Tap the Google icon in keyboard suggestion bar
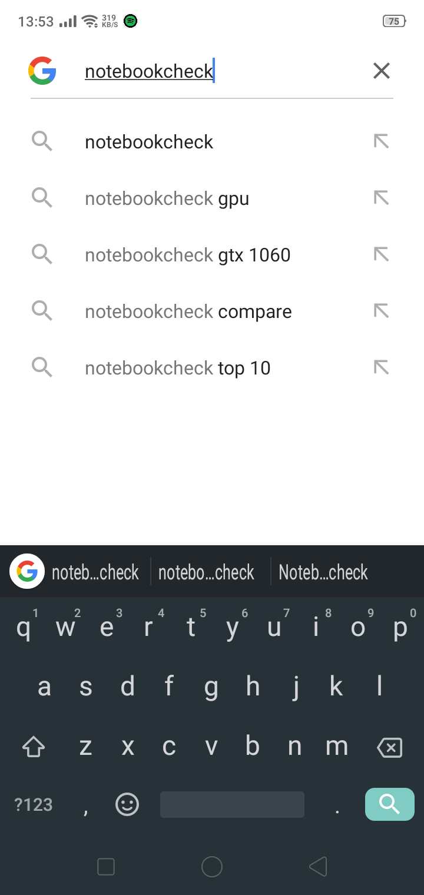This screenshot has width=424, height=895. tap(27, 572)
